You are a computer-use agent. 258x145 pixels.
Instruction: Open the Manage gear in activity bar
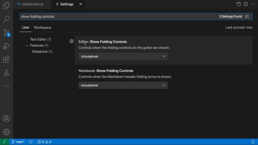[x=6, y=132]
